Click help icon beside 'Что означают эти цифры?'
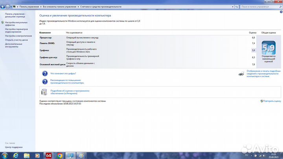This screenshot has height=159, width=283. point(45,73)
